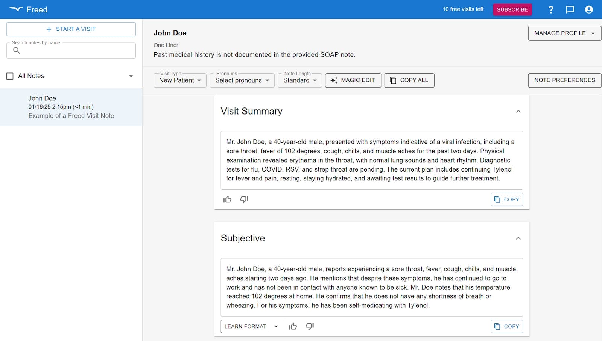Thumbs down the Subjective section
This screenshot has height=341, width=602.
click(310, 326)
